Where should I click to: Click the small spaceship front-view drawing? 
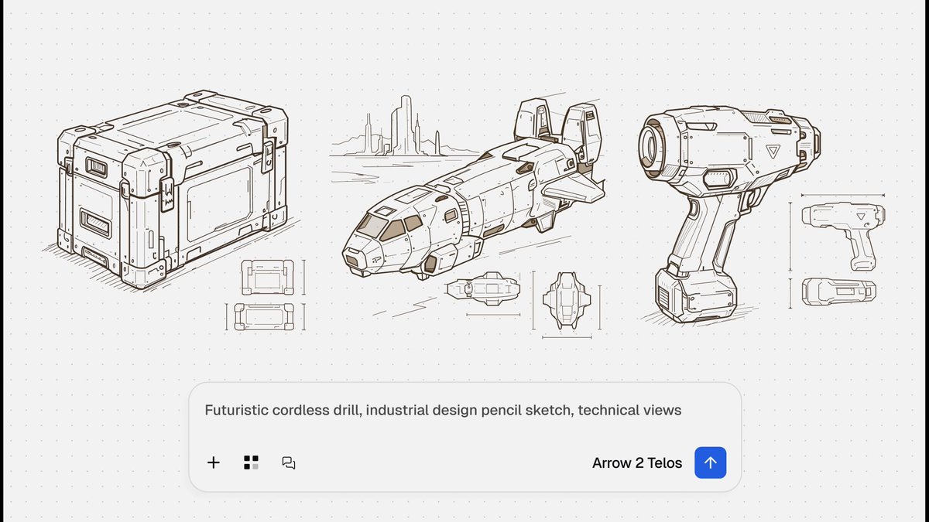[x=566, y=301]
